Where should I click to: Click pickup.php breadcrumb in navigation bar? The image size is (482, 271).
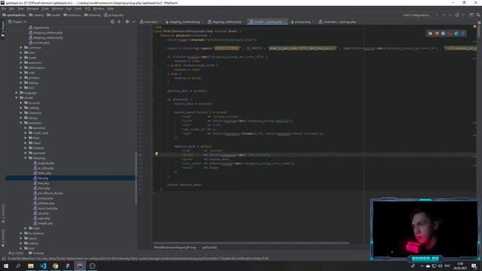tap(114, 15)
